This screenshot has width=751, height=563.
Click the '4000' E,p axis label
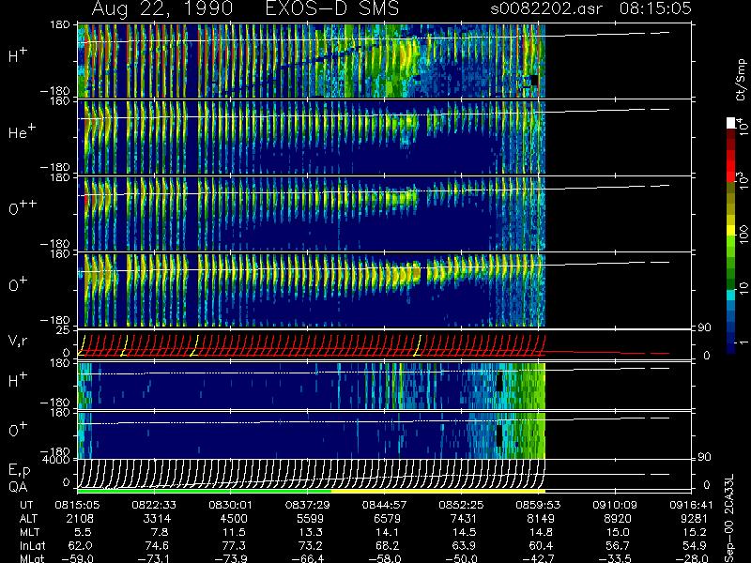point(58,460)
